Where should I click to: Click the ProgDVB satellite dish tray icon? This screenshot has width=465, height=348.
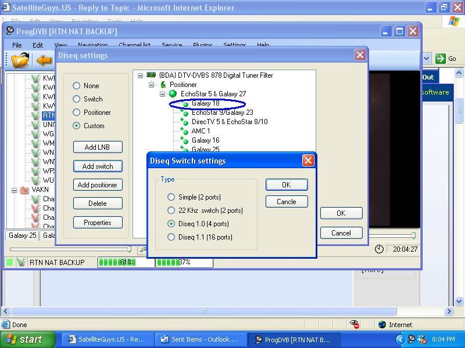click(412, 339)
